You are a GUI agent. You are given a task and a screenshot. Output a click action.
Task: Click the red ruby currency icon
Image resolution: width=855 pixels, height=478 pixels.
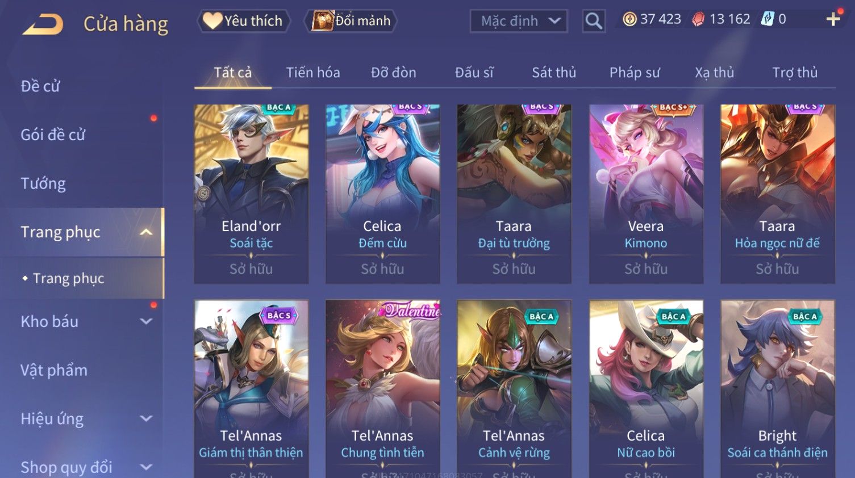coord(698,19)
